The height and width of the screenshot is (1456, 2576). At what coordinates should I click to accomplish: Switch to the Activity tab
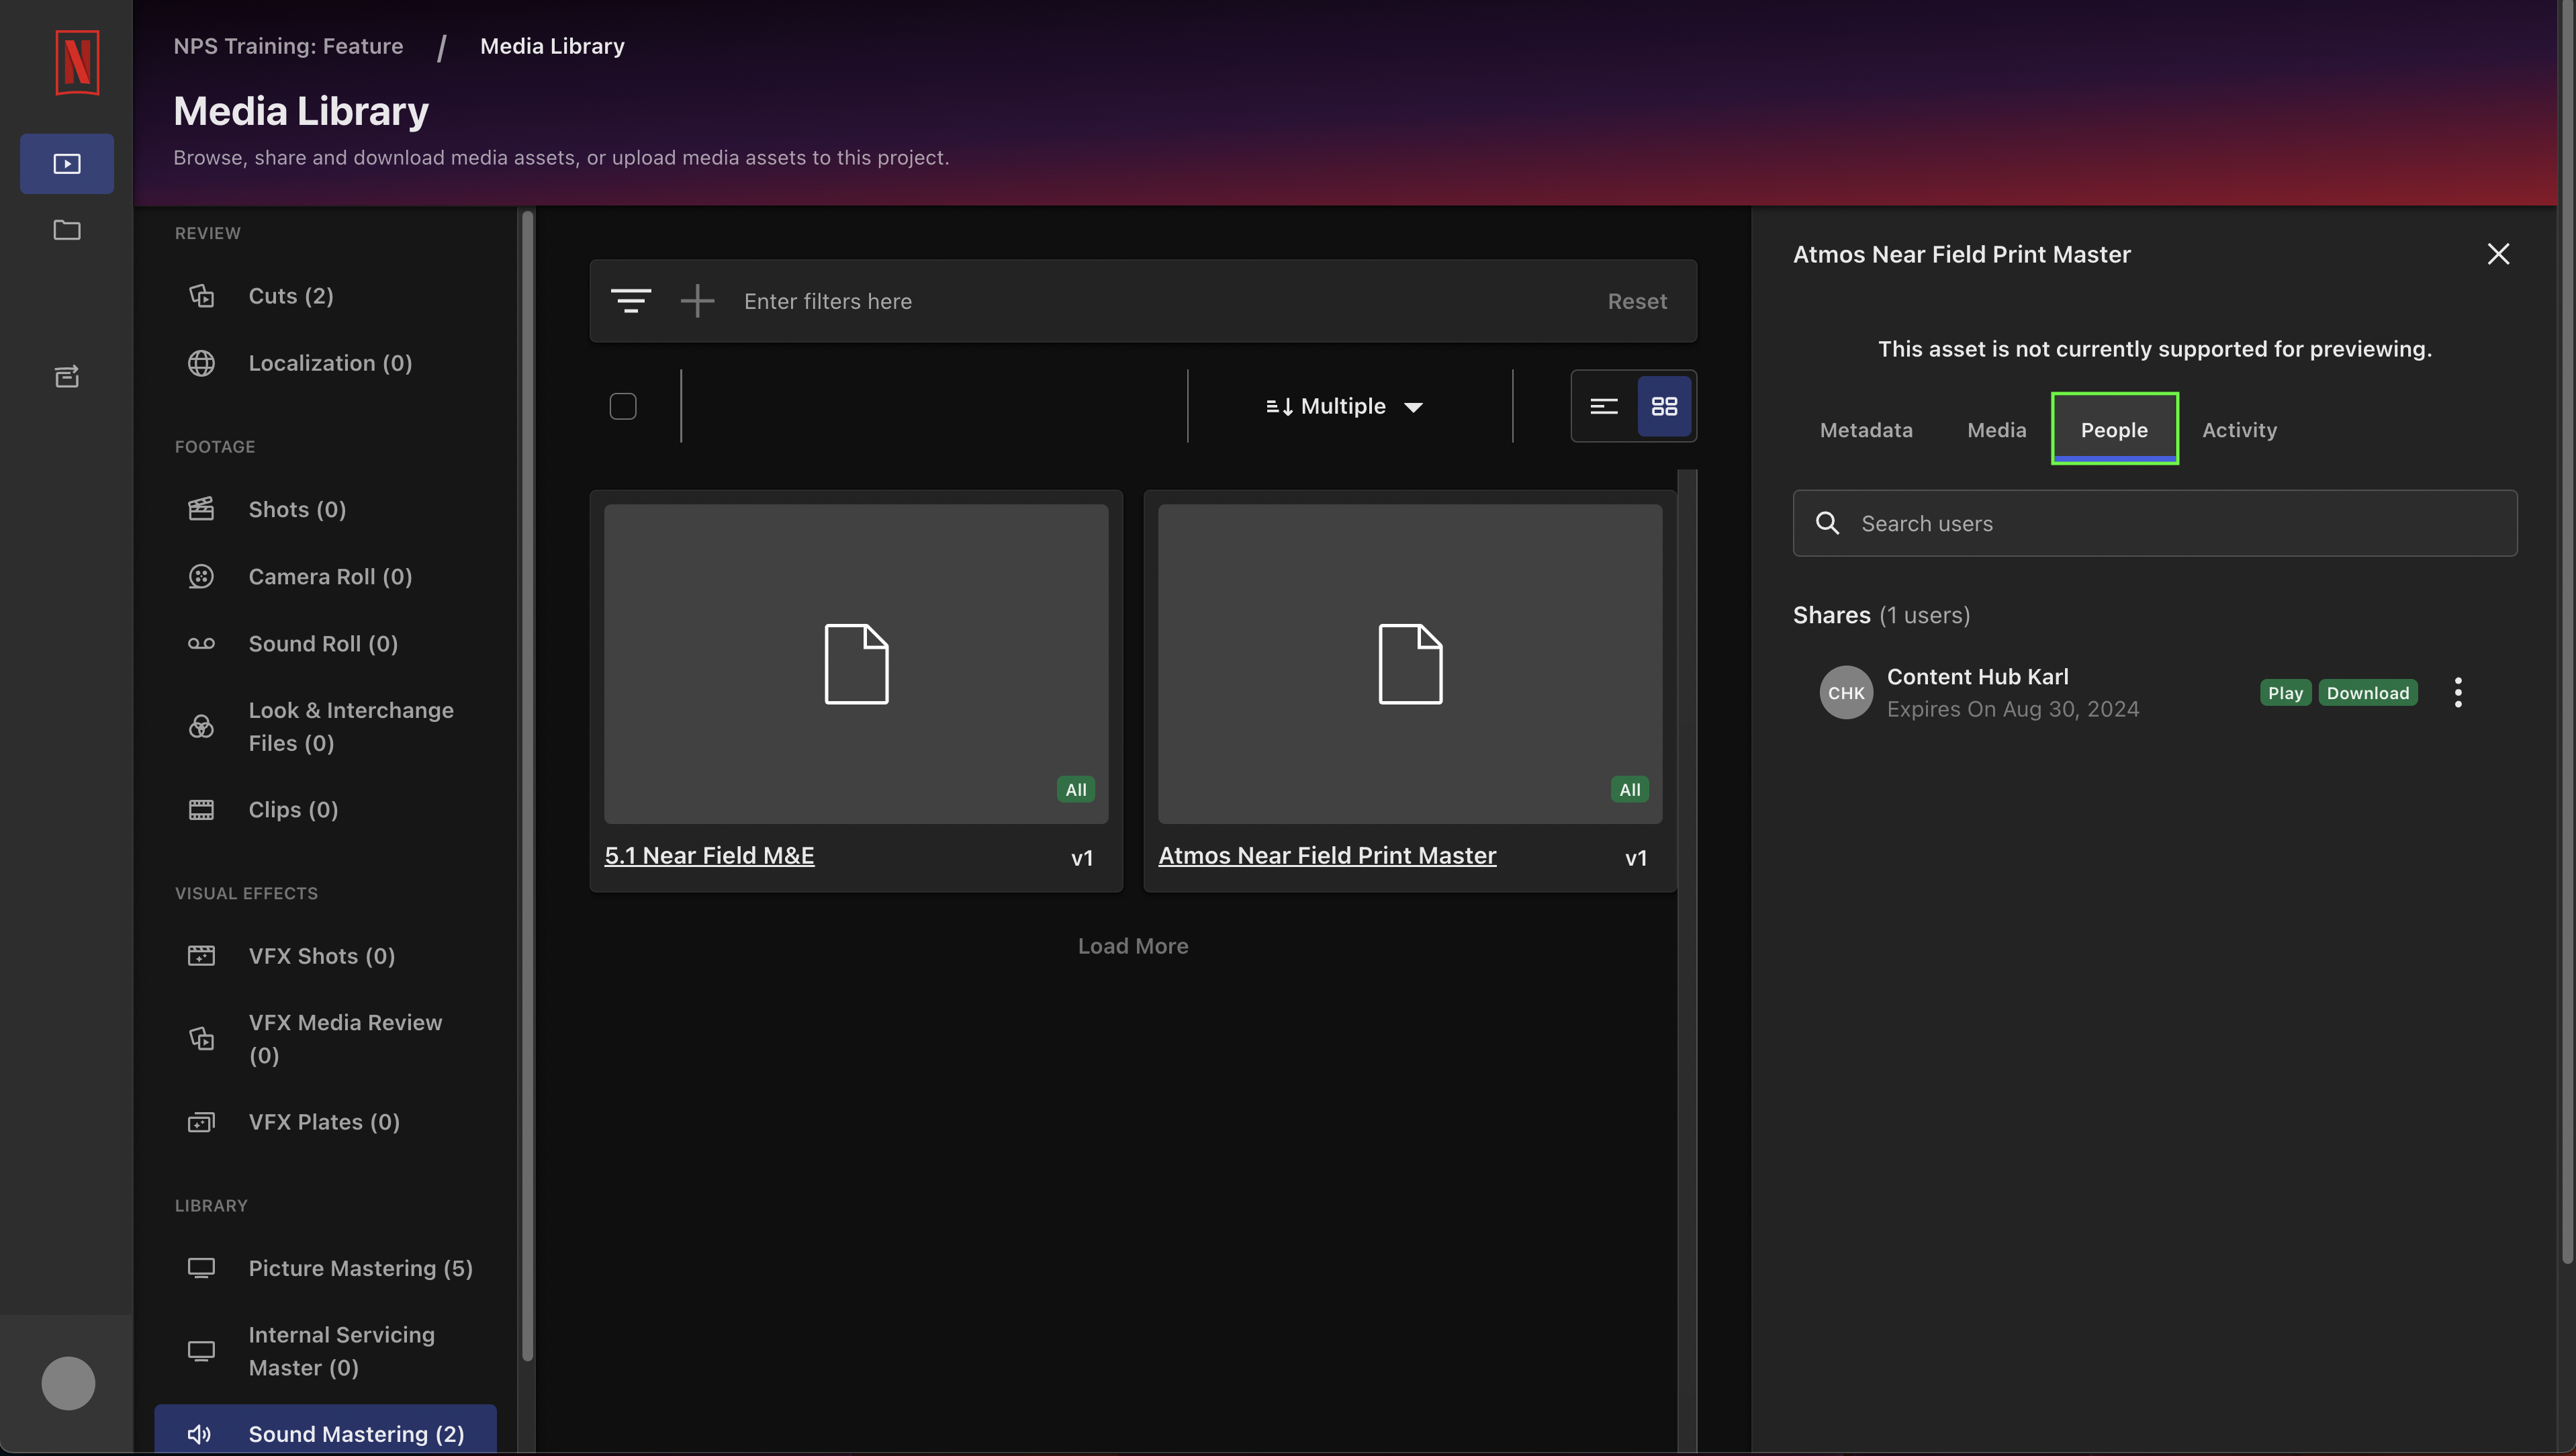click(x=2239, y=430)
